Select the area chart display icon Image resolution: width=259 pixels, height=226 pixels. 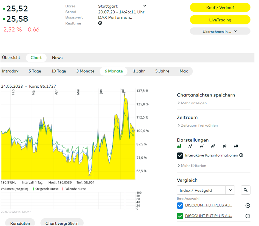(179, 146)
